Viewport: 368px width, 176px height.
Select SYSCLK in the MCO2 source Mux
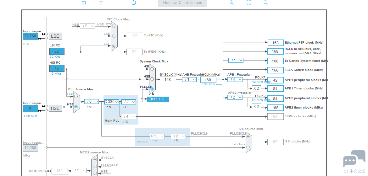tap(95, 159)
